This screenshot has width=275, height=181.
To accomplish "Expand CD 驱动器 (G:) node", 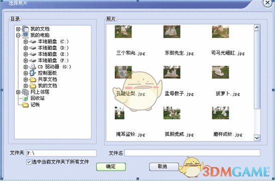I will pos(26,67).
